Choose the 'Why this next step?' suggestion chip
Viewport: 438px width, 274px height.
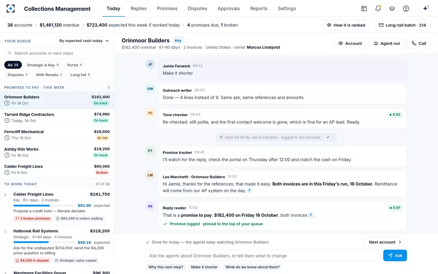pos(166,267)
